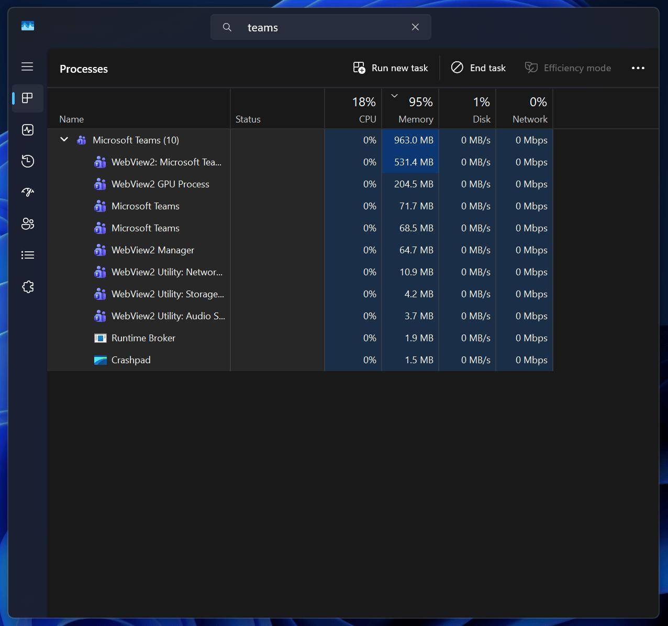Click Run new task button
The height and width of the screenshot is (626, 668).
click(x=391, y=68)
